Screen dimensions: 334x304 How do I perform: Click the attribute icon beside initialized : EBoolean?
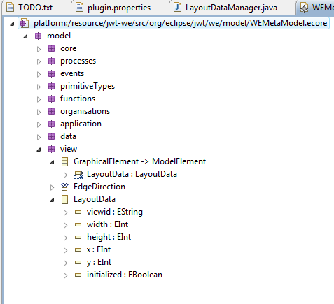click(x=78, y=275)
